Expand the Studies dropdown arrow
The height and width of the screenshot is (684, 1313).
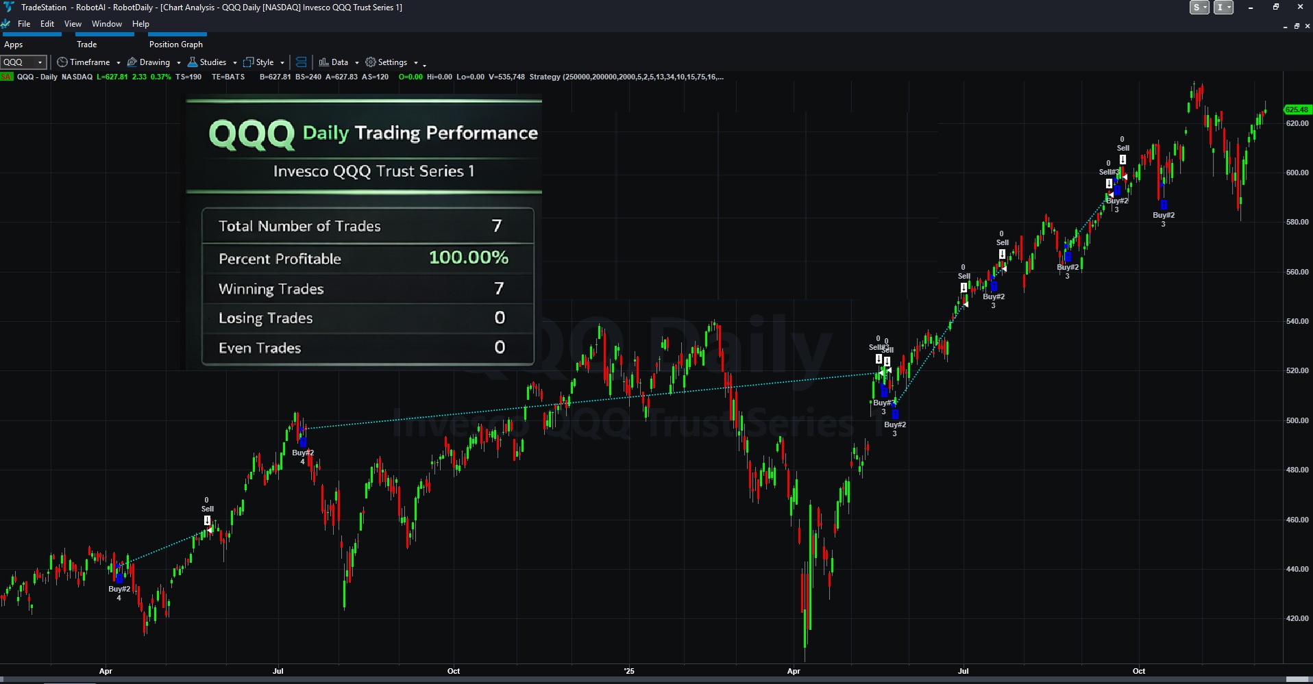[235, 63]
